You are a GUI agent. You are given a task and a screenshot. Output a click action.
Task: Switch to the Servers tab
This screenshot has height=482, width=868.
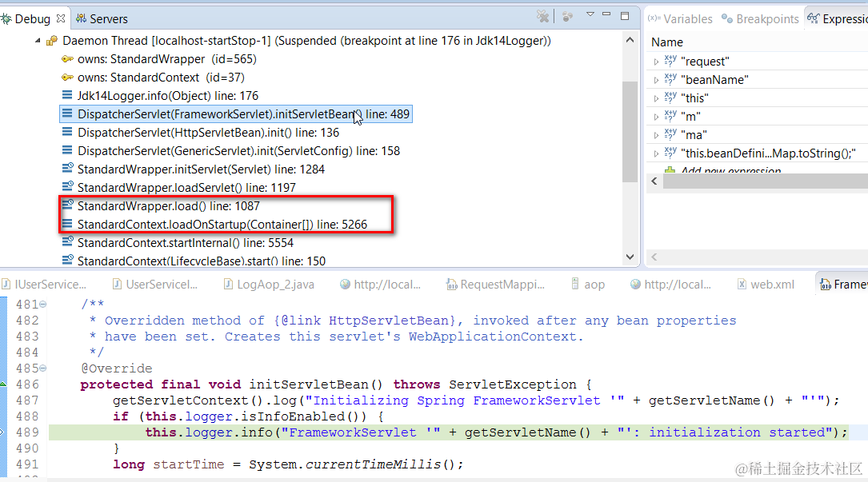102,19
